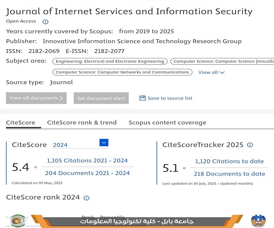Click the CiteScore rank 2024 info icon
Image resolution: width=274 pixels, height=228 pixels.
click(x=86, y=198)
